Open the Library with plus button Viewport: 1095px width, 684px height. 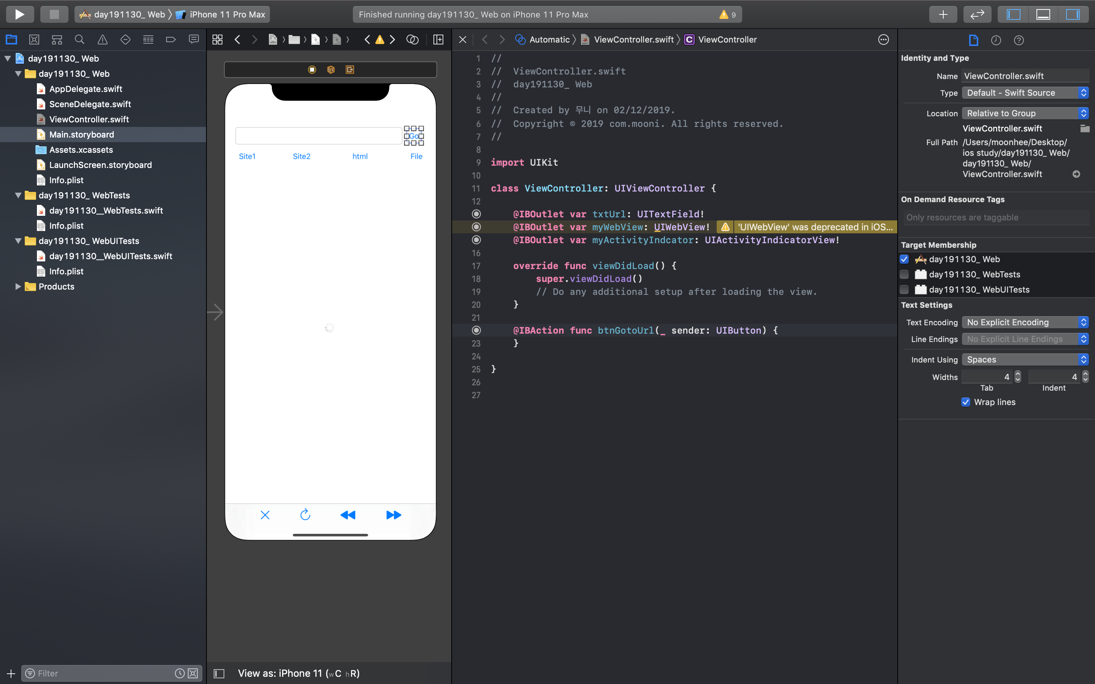[943, 14]
